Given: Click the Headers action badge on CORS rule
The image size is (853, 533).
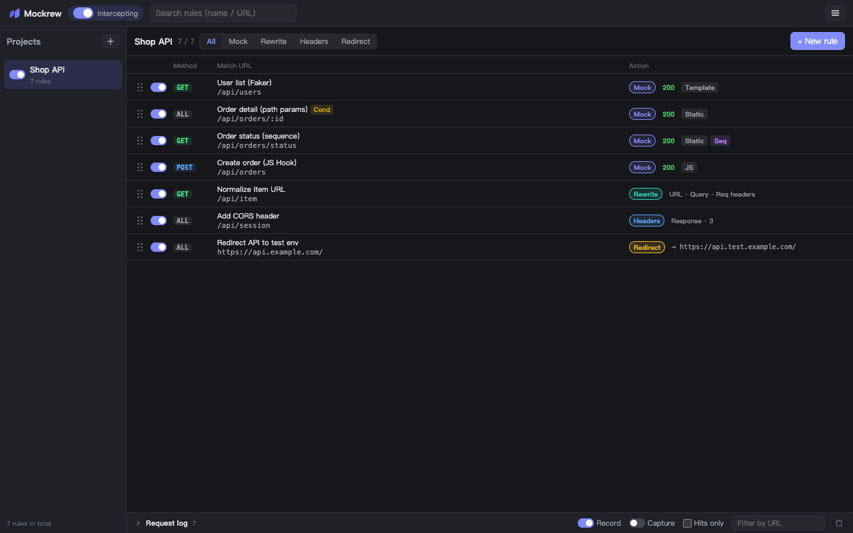Looking at the screenshot, I should coord(647,221).
